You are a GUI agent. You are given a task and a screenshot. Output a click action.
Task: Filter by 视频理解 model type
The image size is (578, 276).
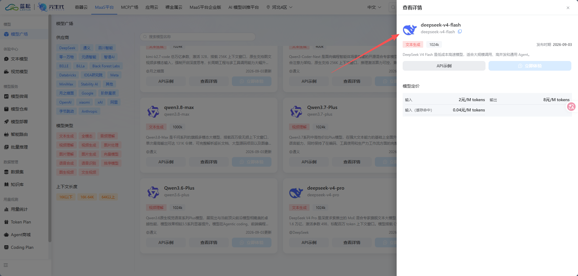[67, 145]
